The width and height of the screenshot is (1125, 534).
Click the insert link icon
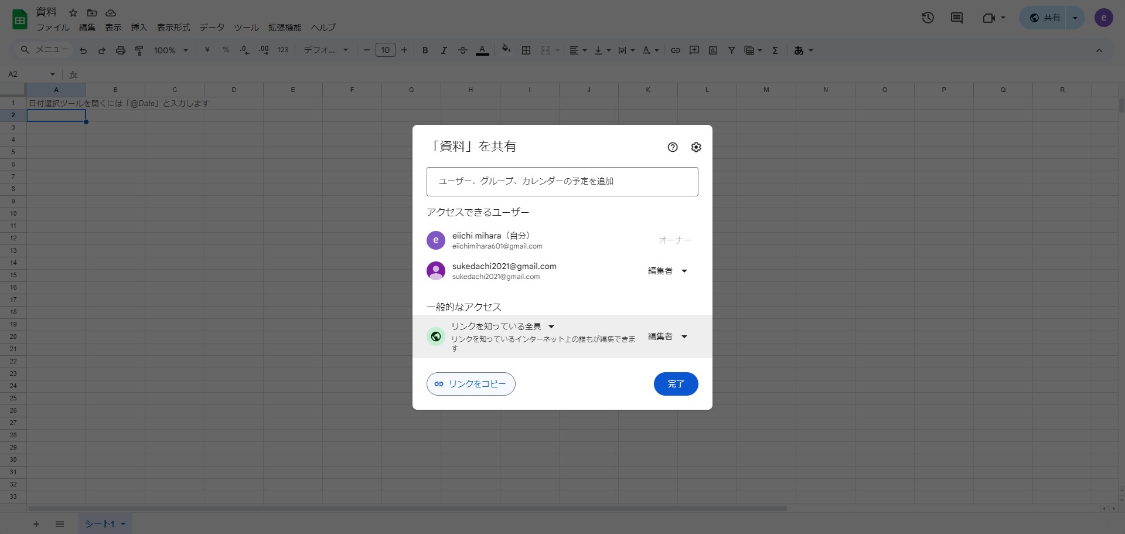pyautogui.click(x=676, y=50)
